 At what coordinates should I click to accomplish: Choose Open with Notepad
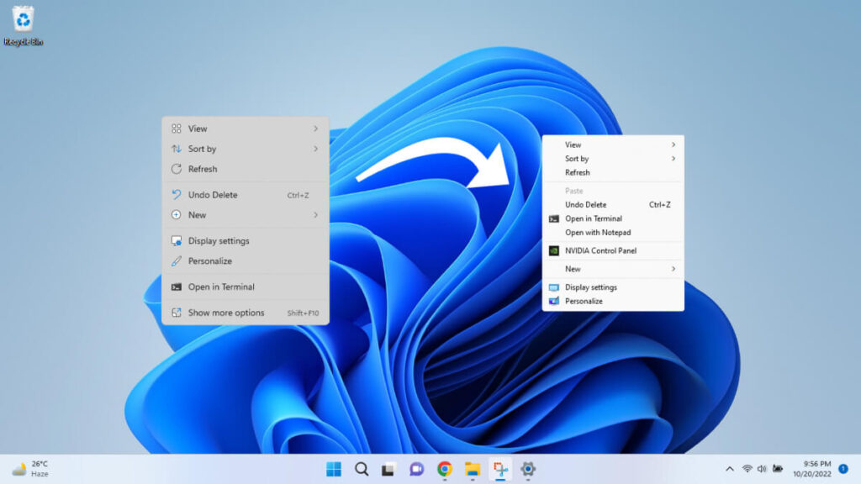pos(599,233)
